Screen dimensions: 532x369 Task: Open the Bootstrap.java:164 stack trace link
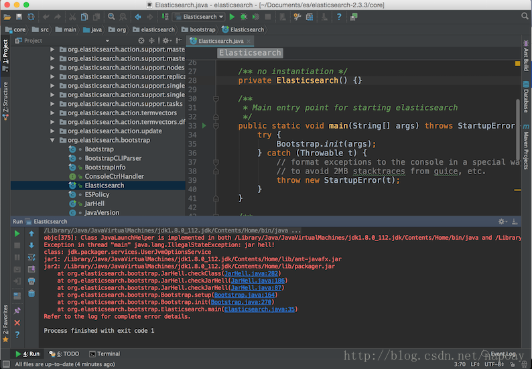(245, 295)
